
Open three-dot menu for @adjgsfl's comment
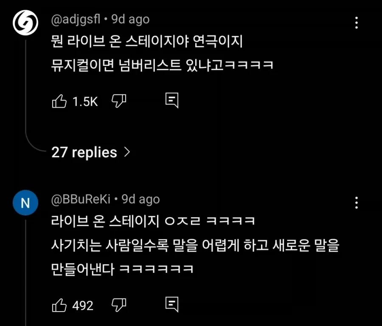tap(357, 23)
